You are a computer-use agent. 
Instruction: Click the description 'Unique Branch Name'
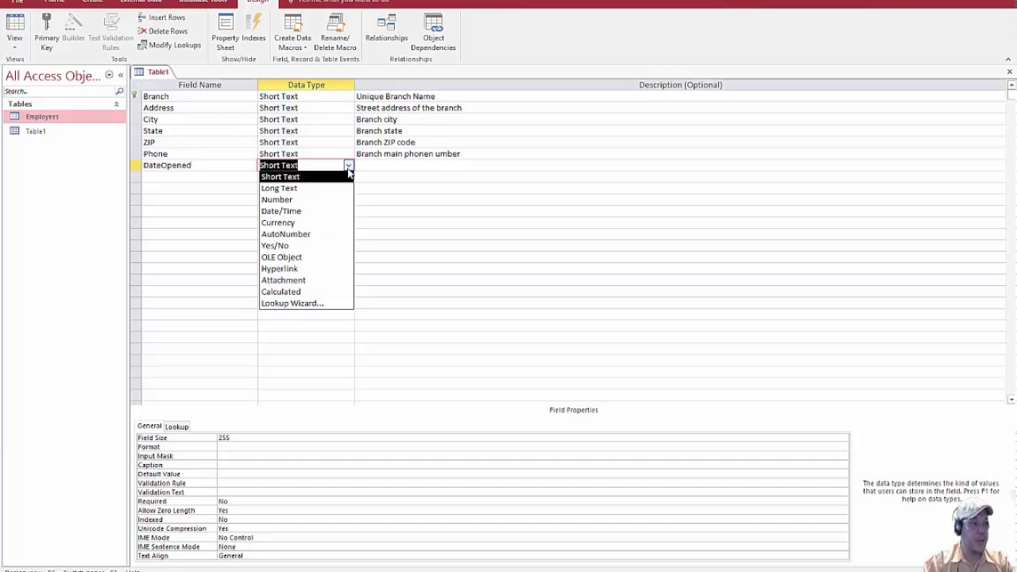click(396, 96)
